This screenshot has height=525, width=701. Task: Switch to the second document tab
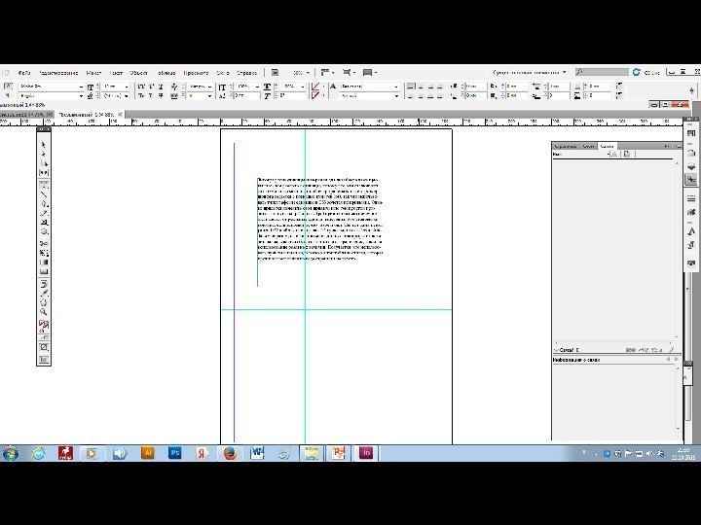[91, 115]
